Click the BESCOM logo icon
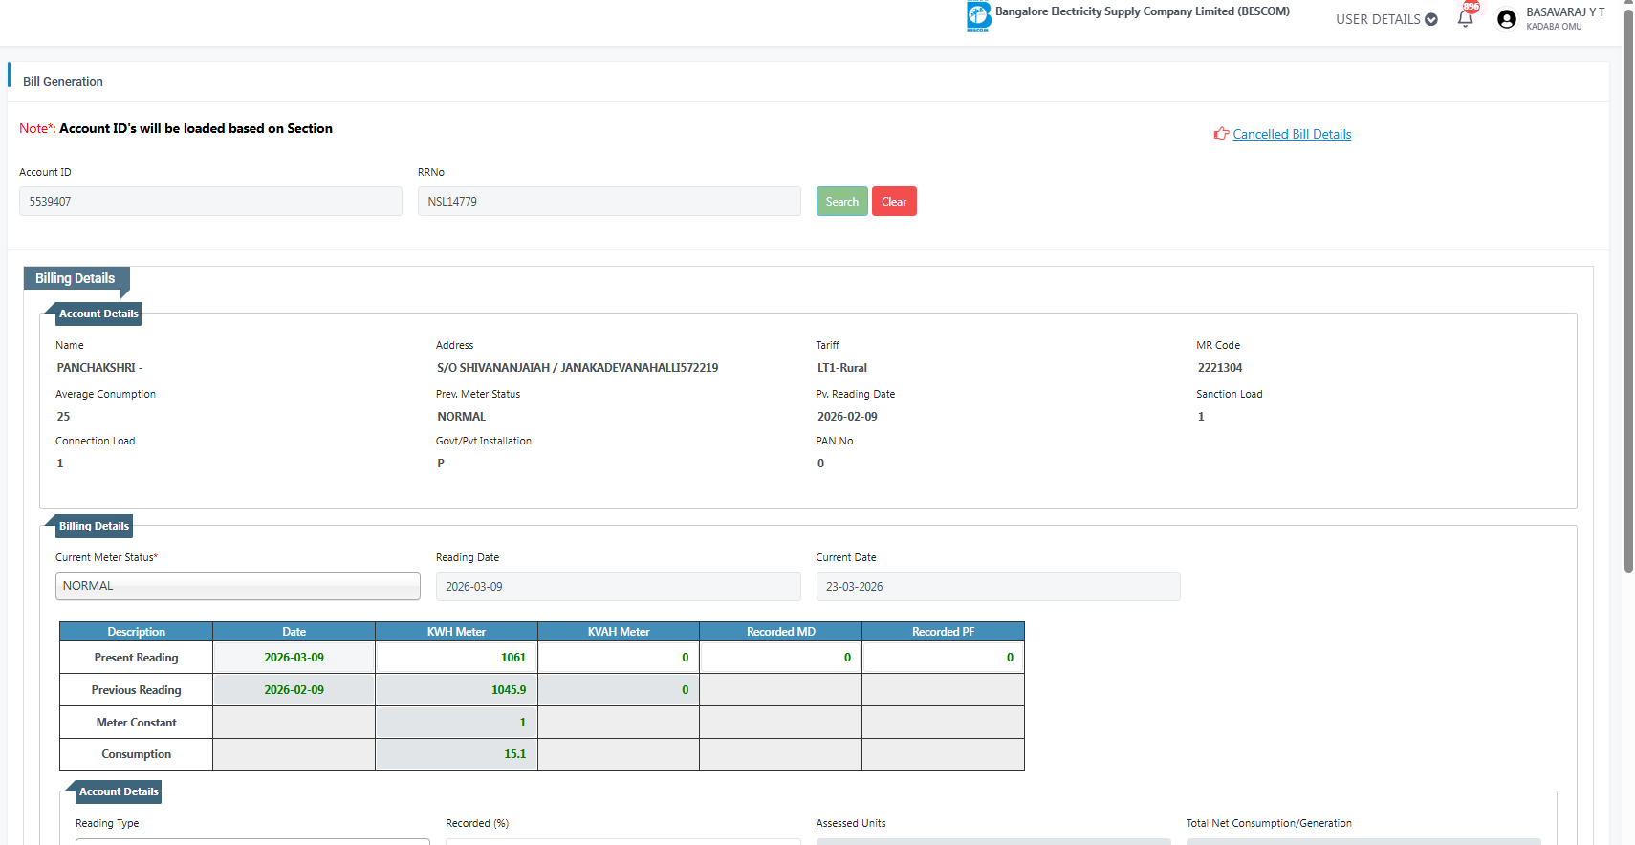 (978, 15)
